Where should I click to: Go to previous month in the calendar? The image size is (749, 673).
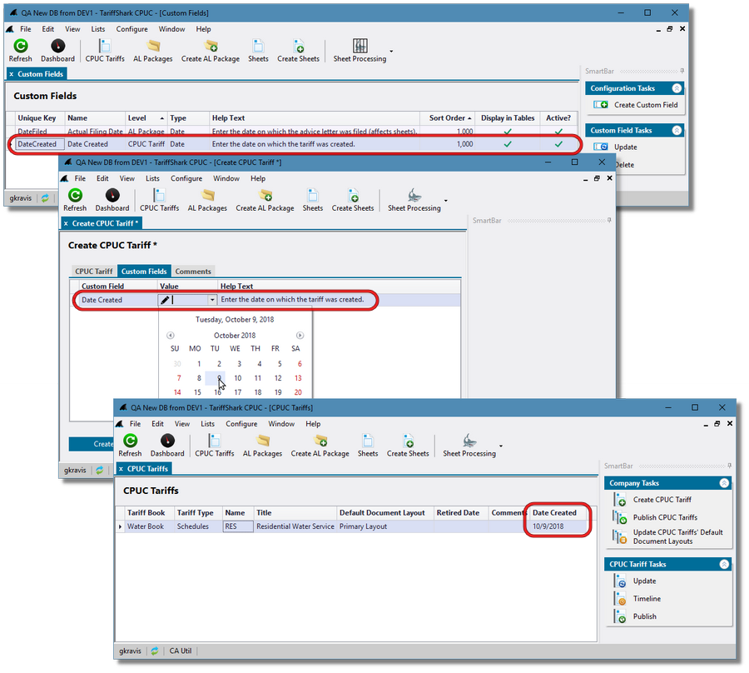[x=170, y=336]
